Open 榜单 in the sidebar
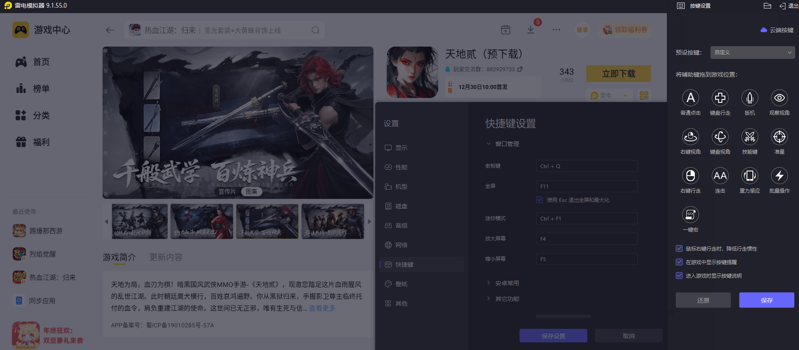799x350 pixels. point(33,88)
